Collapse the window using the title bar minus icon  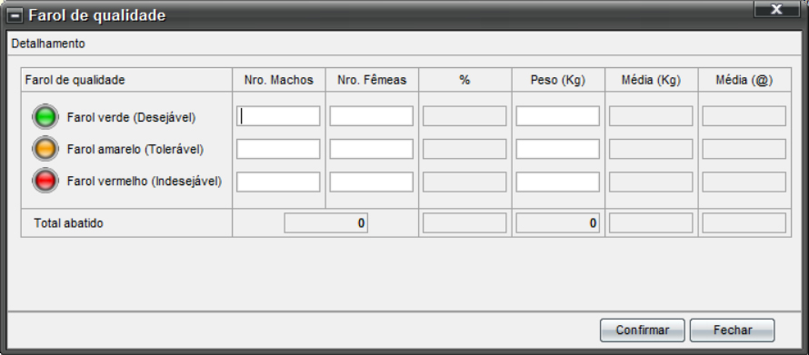15,15
